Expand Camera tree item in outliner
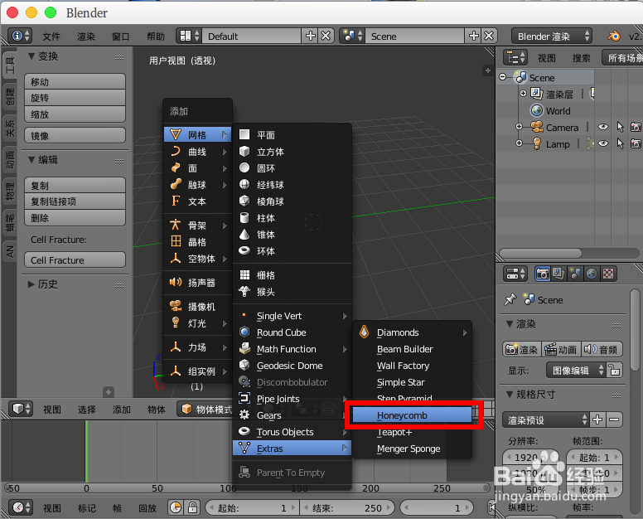This screenshot has width=643, height=519. [520, 127]
